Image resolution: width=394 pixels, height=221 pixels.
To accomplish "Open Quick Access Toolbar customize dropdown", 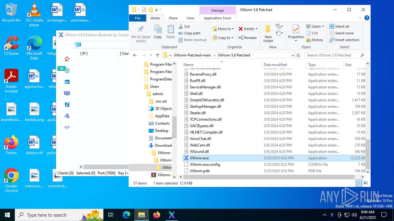I will click(156, 10).
